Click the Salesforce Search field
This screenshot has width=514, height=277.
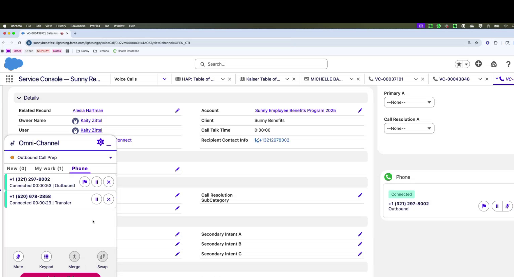click(x=261, y=64)
